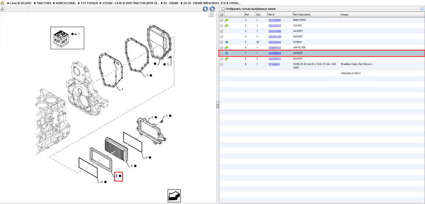Image resolution: width=425 pixels, height=204 pixels.
Task: Select callout 2 on the diagram
Action: [152, 117]
